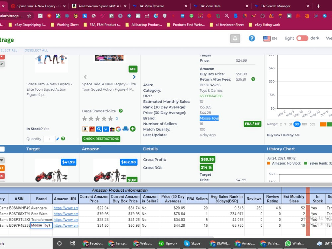Open the UPC link 630996146156
Viewport: 332px width, 249px height.
coord(211,96)
